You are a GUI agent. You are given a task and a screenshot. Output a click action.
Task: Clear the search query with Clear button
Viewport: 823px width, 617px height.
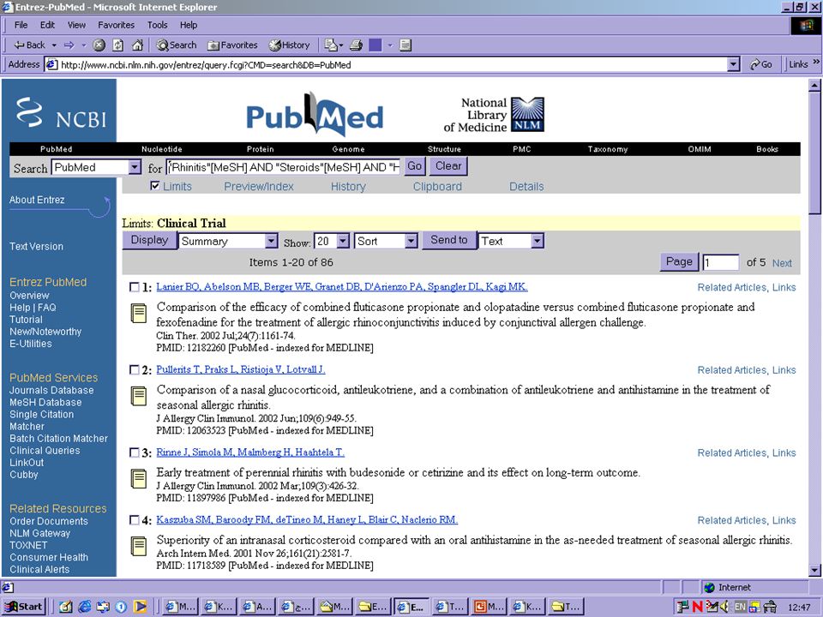coord(448,166)
